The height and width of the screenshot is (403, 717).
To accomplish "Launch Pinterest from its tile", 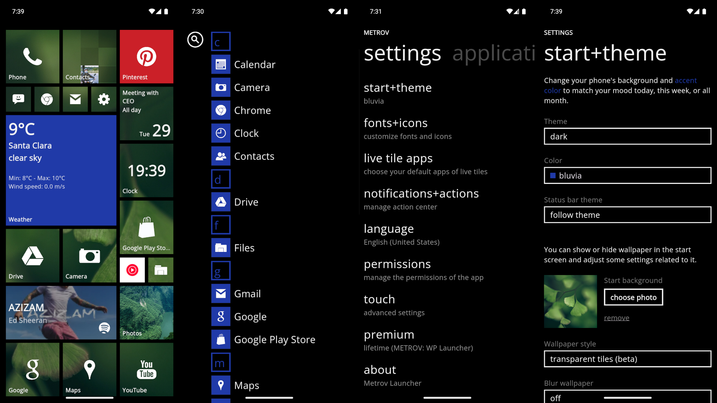I will pyautogui.click(x=146, y=56).
